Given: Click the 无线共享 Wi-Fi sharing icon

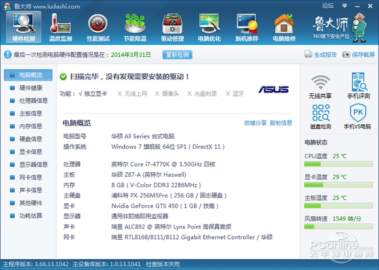Looking at the screenshot, I should [x=322, y=87].
